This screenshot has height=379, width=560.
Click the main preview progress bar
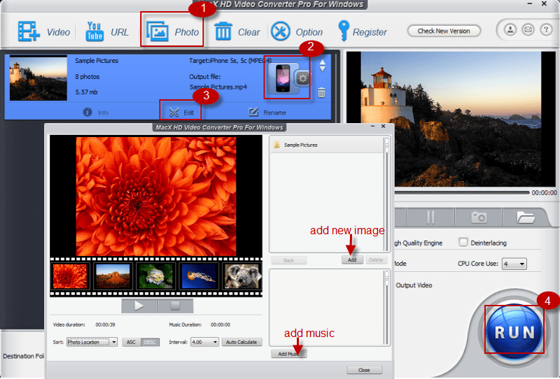462,193
